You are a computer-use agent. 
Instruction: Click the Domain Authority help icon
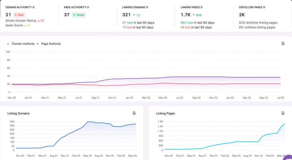(34, 7)
